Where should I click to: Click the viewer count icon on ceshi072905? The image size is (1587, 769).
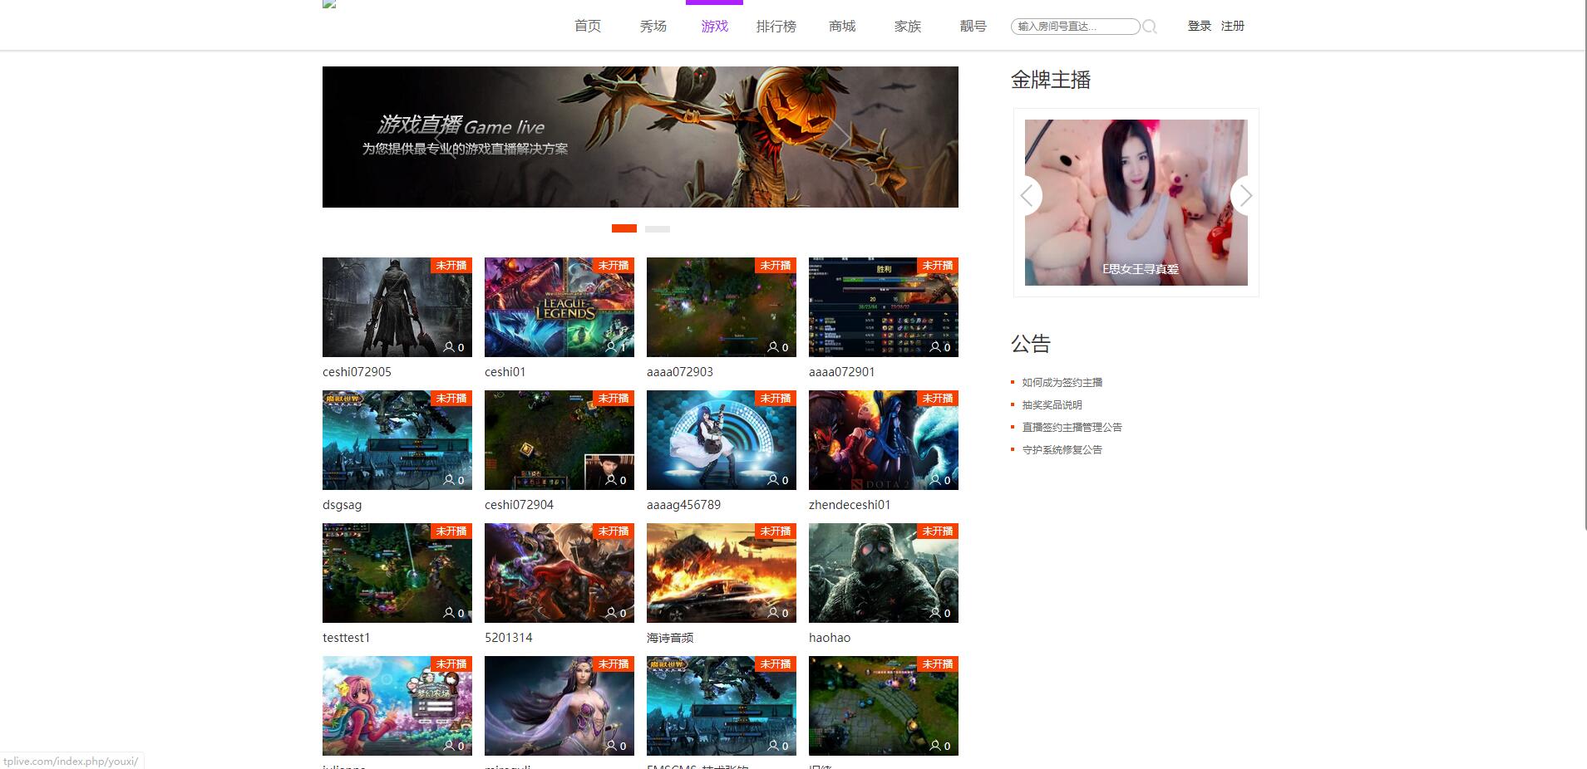click(449, 347)
